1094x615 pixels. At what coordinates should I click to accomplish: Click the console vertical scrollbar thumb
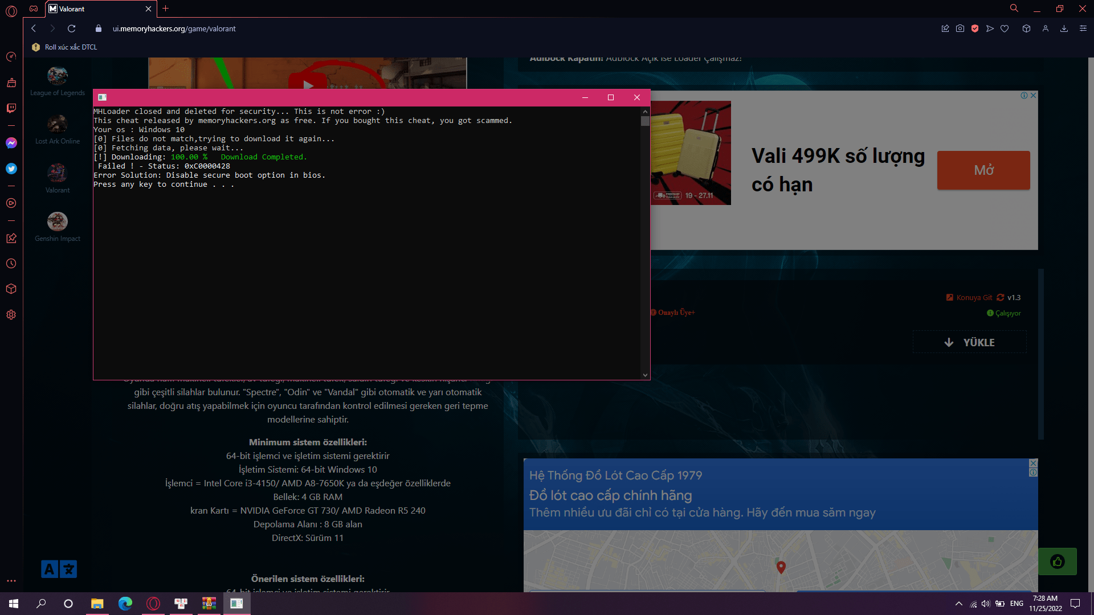[645, 121]
